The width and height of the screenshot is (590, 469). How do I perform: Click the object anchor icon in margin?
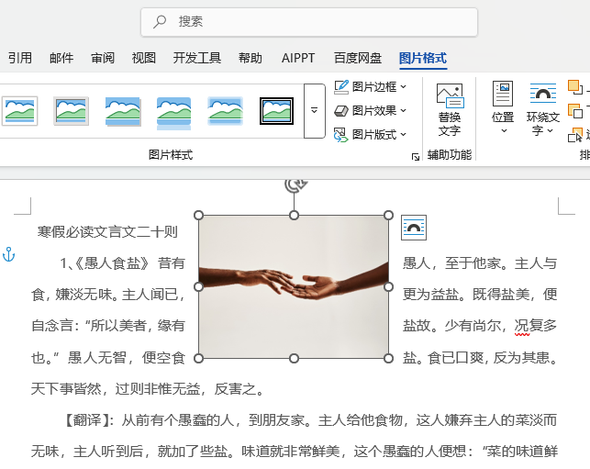tap(8, 255)
